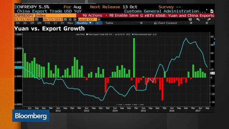Open the presentation screen icon

click(190, 19)
